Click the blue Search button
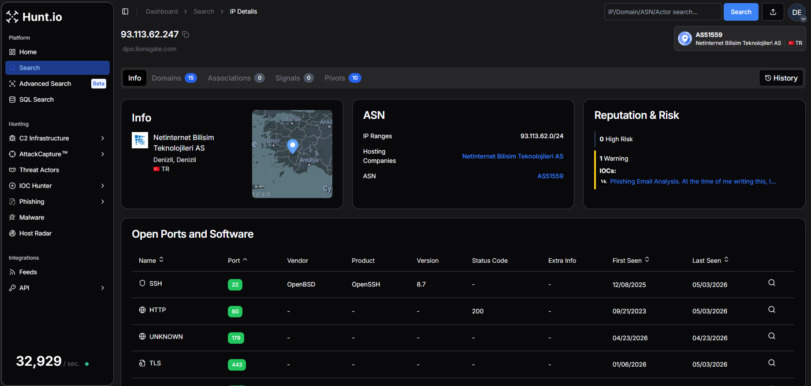Viewport: 811px width, 386px height. pos(741,12)
